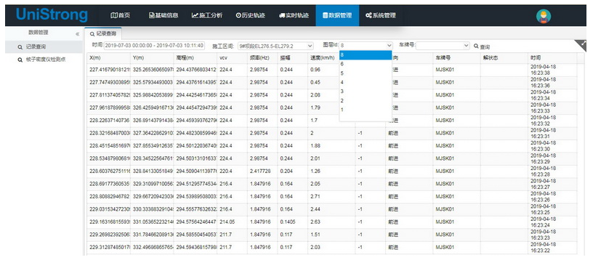Choose option 2 in the 图层Id list
The width and height of the screenshot is (593, 268).
pos(366,100)
